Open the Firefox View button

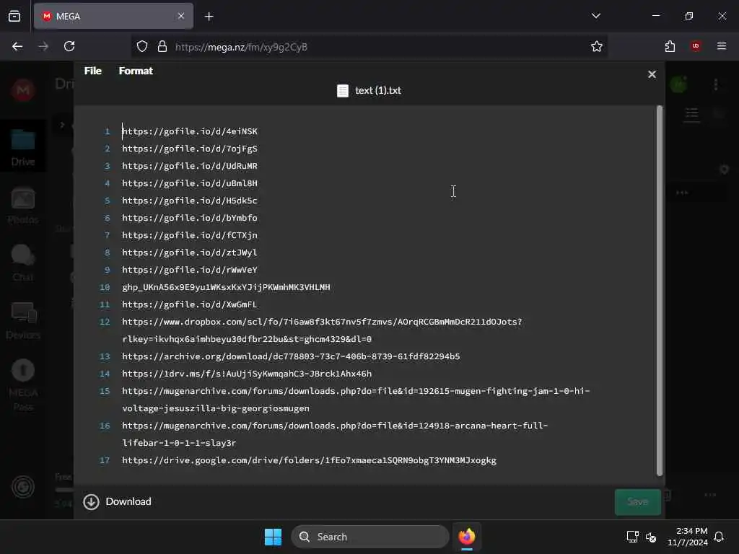(x=14, y=16)
